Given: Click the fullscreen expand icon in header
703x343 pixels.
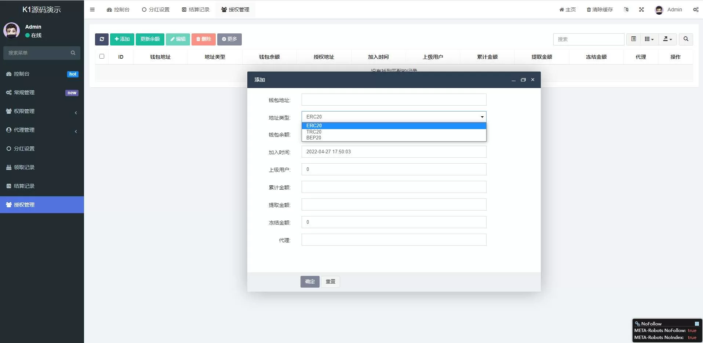Looking at the screenshot, I should tap(641, 10).
